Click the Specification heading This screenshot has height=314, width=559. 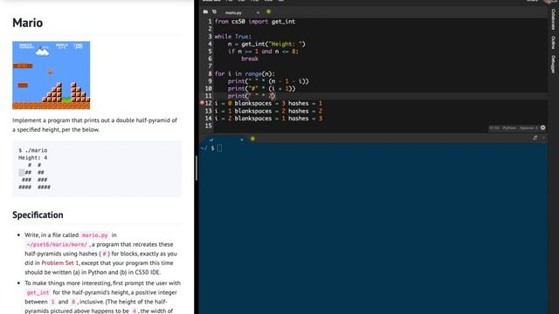click(x=38, y=215)
